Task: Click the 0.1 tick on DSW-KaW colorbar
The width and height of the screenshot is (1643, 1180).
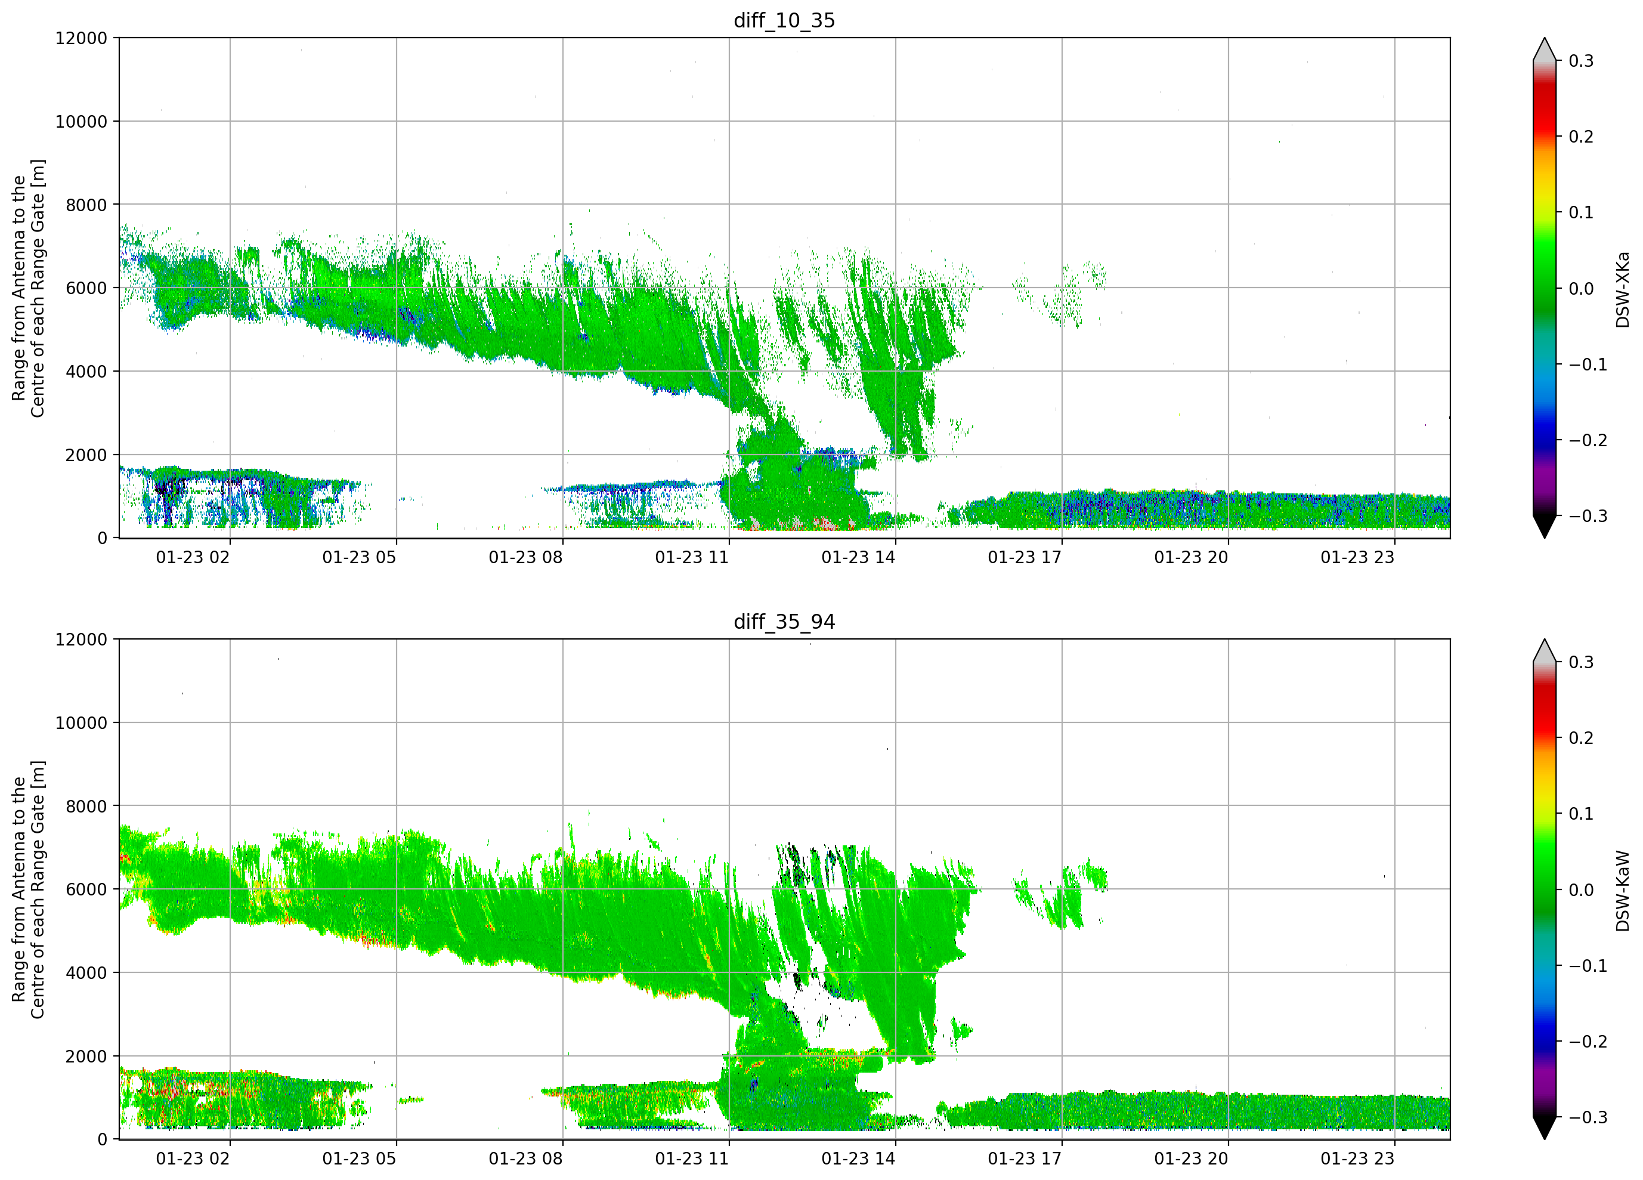Action: 1581,814
